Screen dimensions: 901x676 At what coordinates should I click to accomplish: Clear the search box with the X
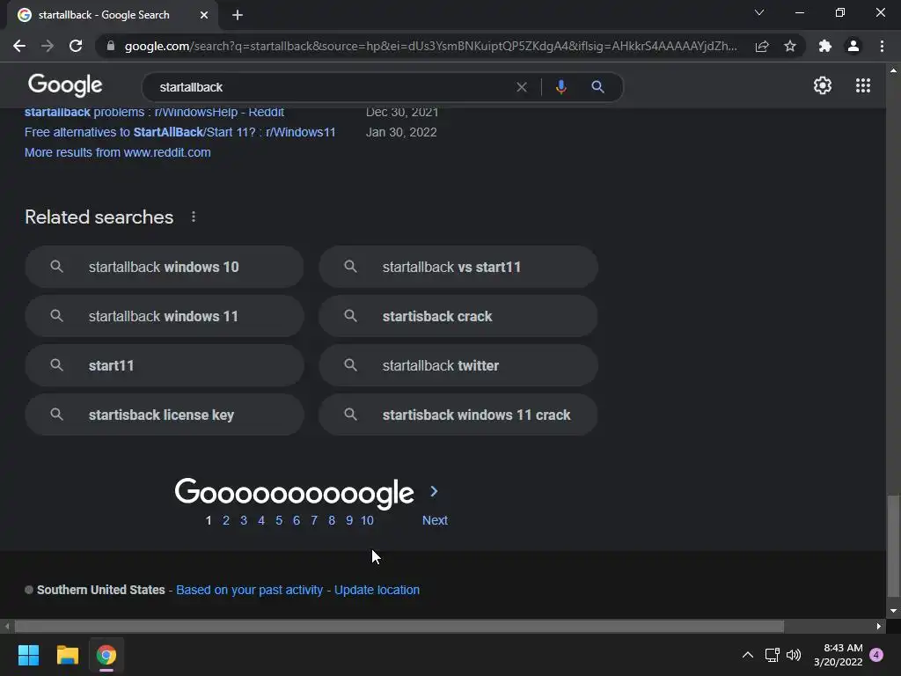pyautogui.click(x=522, y=87)
